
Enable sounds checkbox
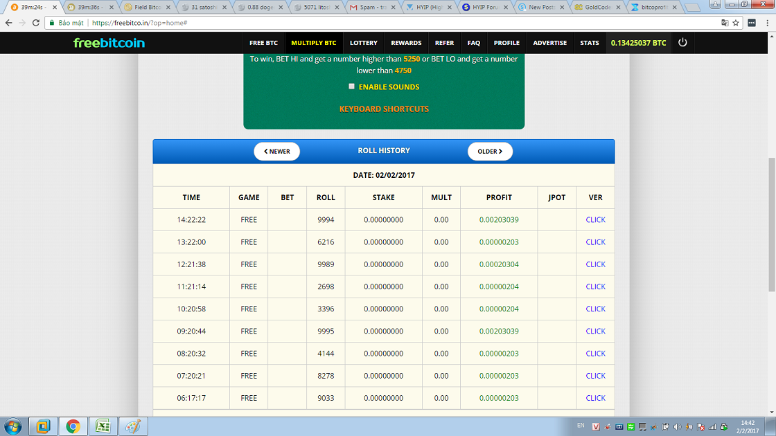pyautogui.click(x=352, y=87)
